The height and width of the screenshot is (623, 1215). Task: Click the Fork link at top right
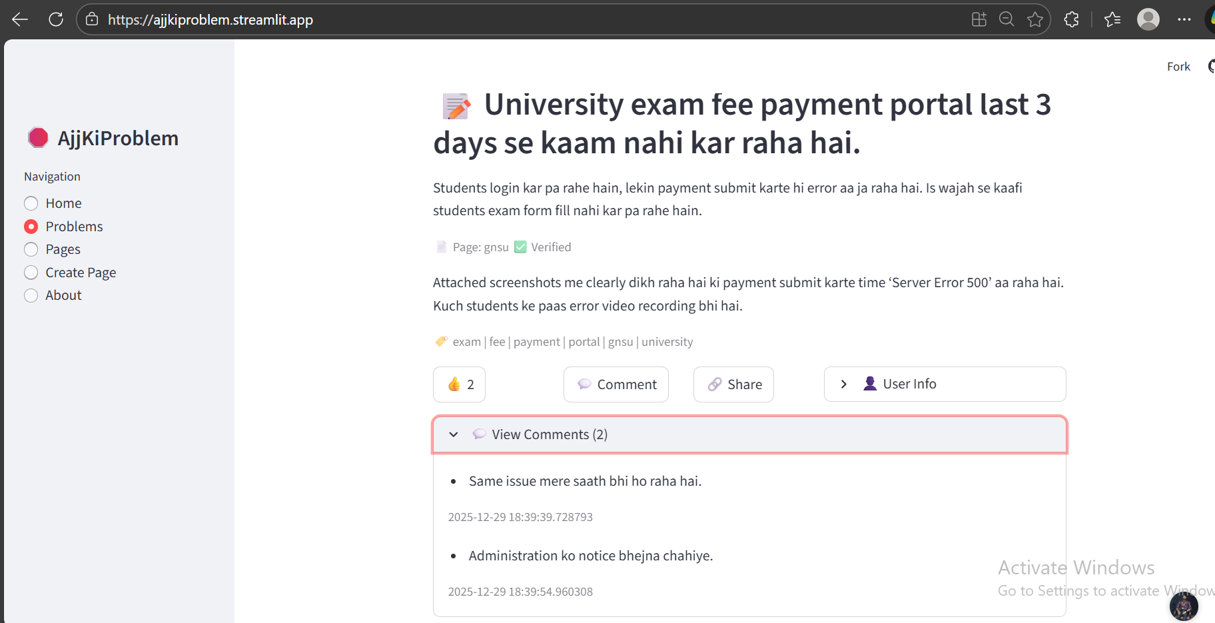[x=1178, y=67]
